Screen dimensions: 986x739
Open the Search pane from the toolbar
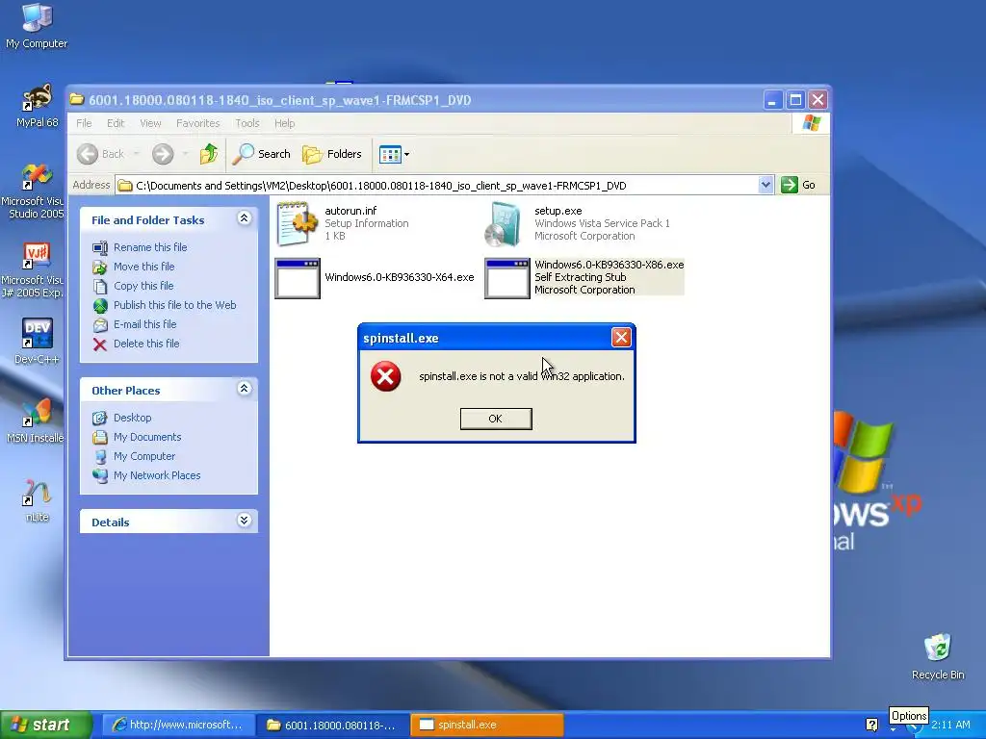pyautogui.click(x=262, y=154)
